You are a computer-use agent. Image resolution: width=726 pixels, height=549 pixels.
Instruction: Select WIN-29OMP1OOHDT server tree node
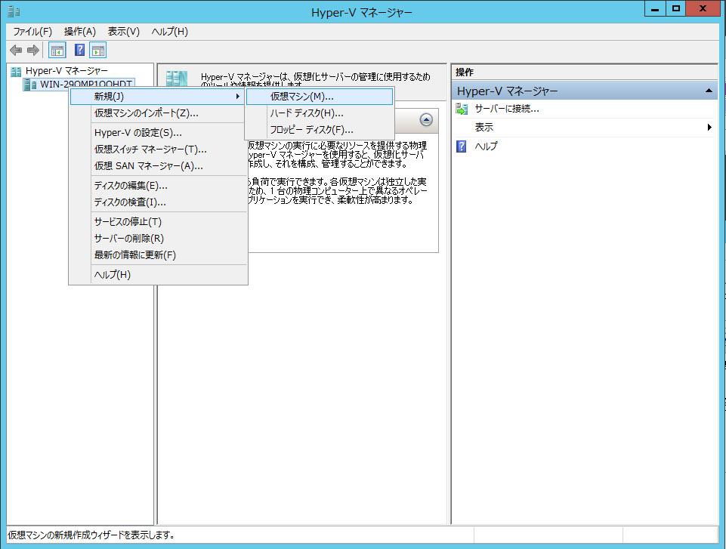pyautogui.click(x=86, y=85)
